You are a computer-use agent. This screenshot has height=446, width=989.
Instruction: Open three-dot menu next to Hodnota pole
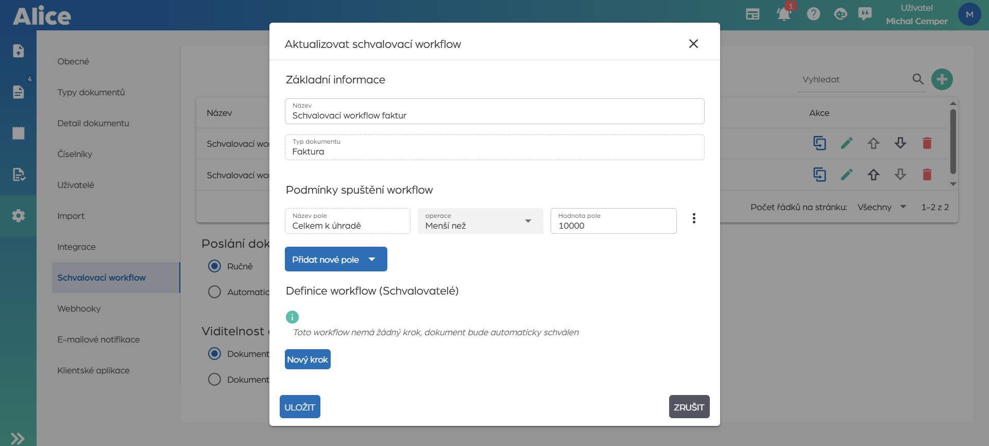(694, 218)
